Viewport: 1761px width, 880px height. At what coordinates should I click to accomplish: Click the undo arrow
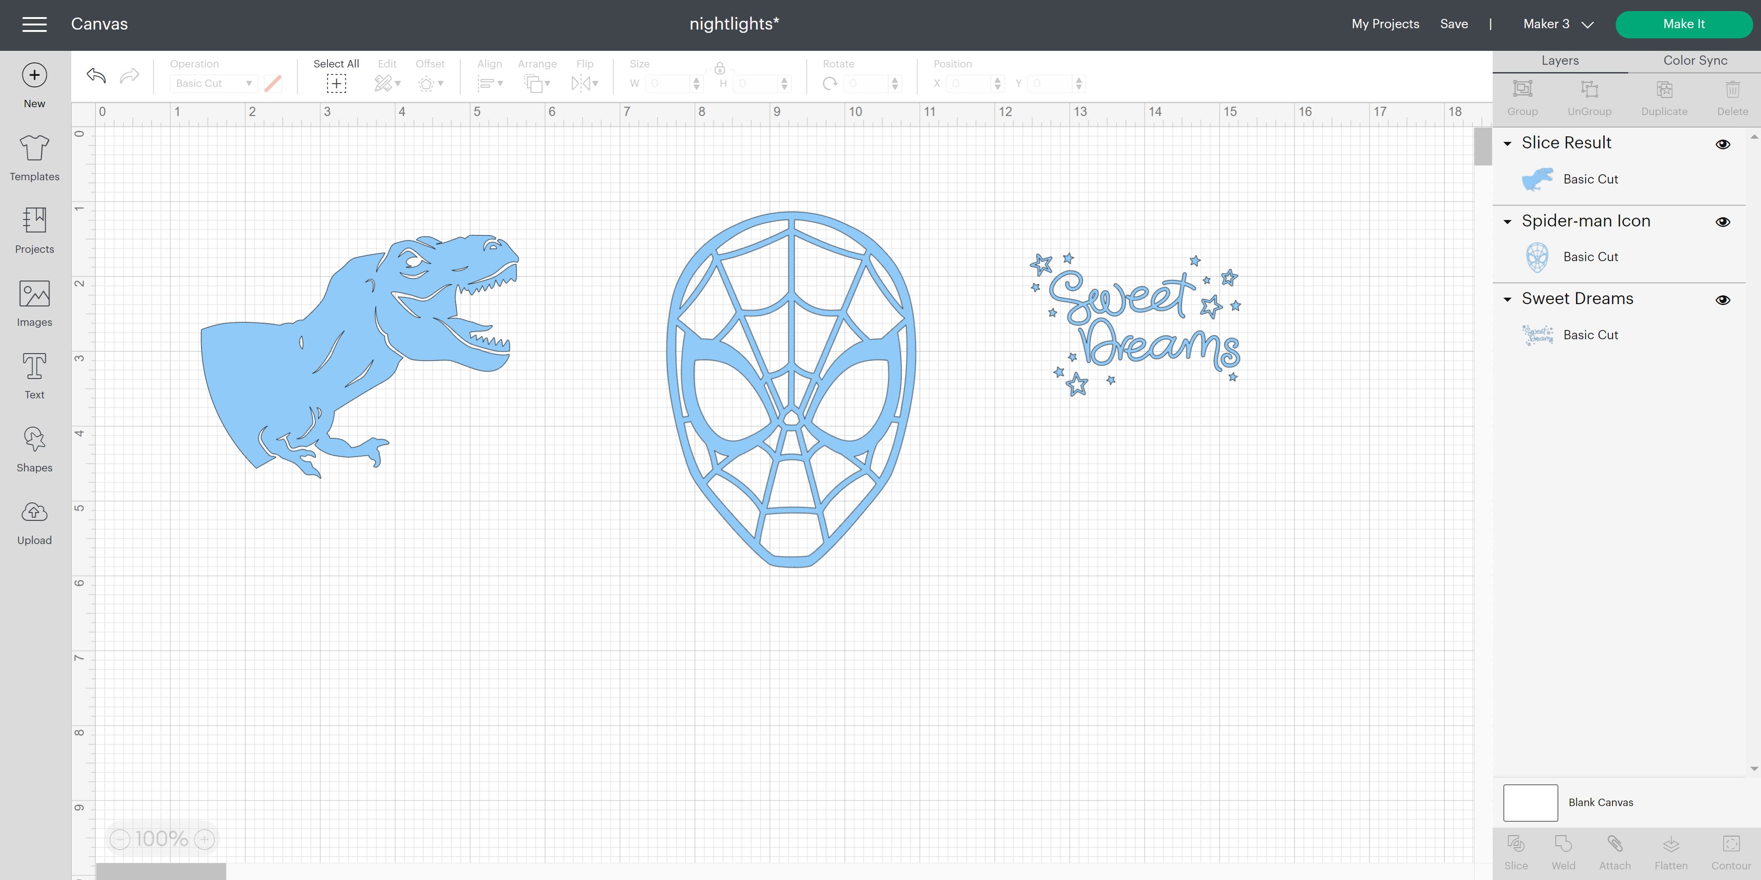coord(96,76)
